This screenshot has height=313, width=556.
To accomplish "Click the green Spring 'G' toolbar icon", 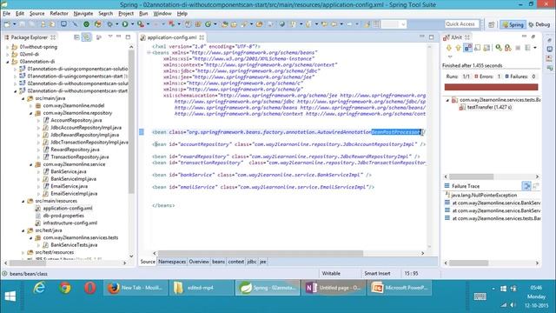I will [x=208, y=24].
